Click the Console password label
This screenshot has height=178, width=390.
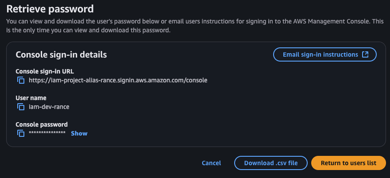tap(42, 124)
